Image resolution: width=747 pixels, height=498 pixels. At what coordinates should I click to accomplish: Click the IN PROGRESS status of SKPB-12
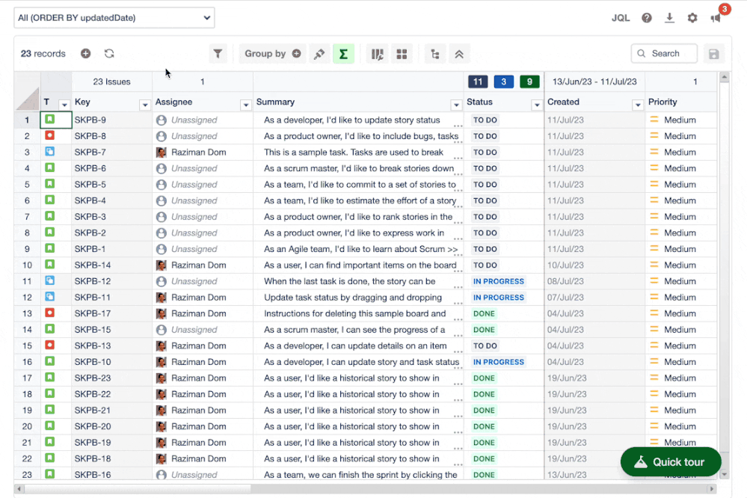pyautogui.click(x=498, y=281)
